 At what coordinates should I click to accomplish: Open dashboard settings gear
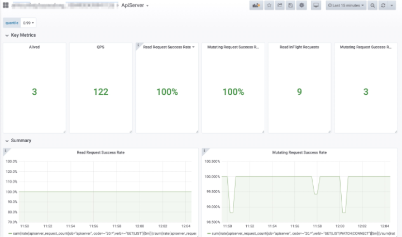tap(301, 6)
